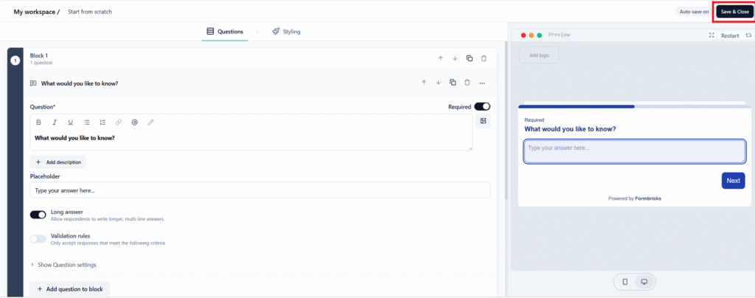Click Add description button

point(58,162)
